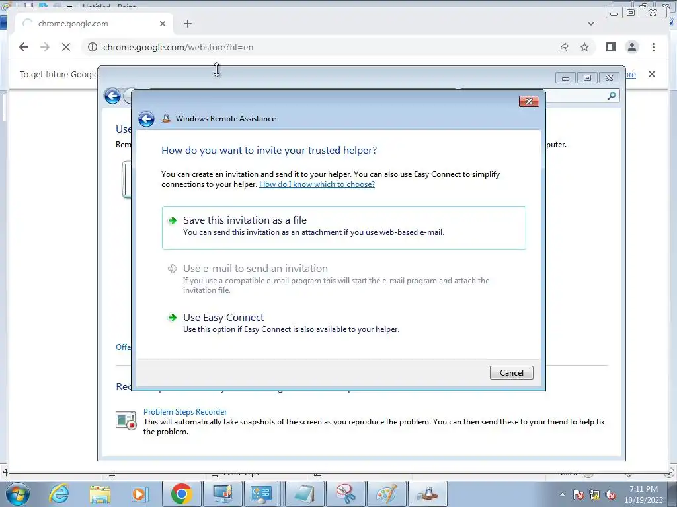
Task: Open clock showing 7:11 PM
Action: click(x=643, y=494)
